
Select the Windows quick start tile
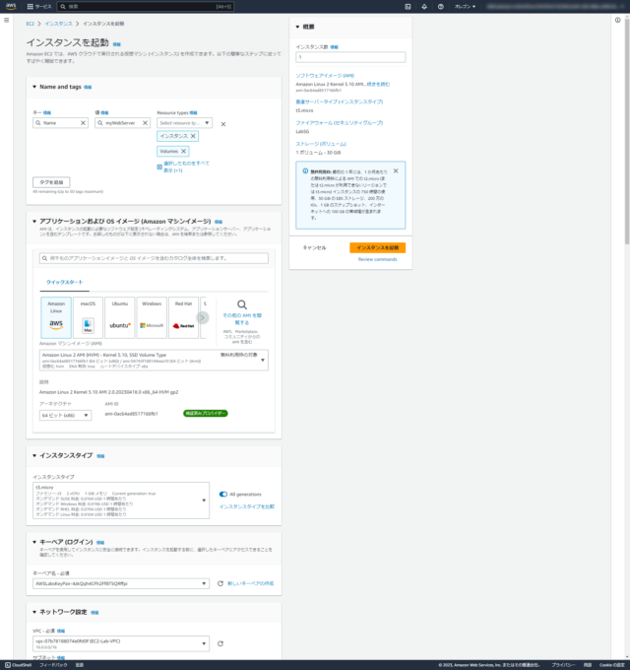152,317
